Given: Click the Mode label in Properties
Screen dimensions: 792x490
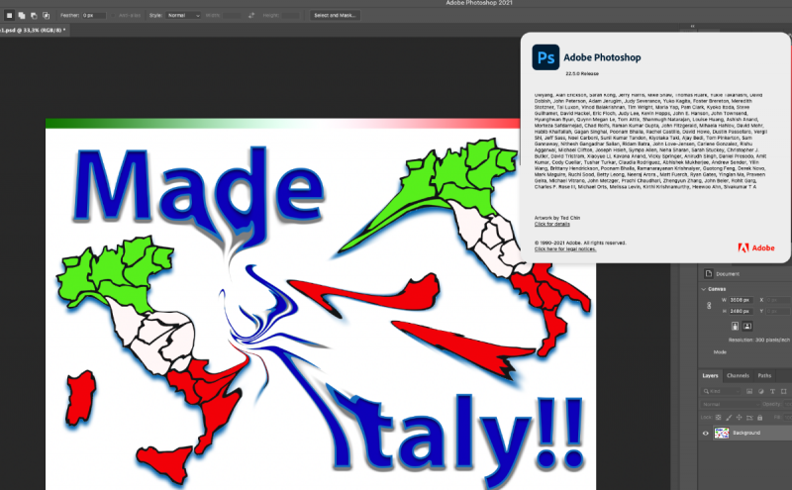Looking at the screenshot, I should [x=720, y=352].
